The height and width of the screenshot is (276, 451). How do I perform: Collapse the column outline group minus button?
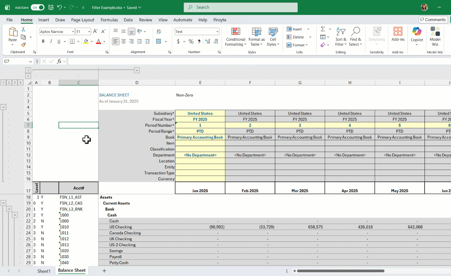click(x=137, y=71)
